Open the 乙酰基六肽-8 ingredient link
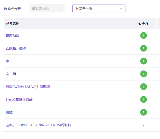Viewport: 160px width, 139px height. 16,48
